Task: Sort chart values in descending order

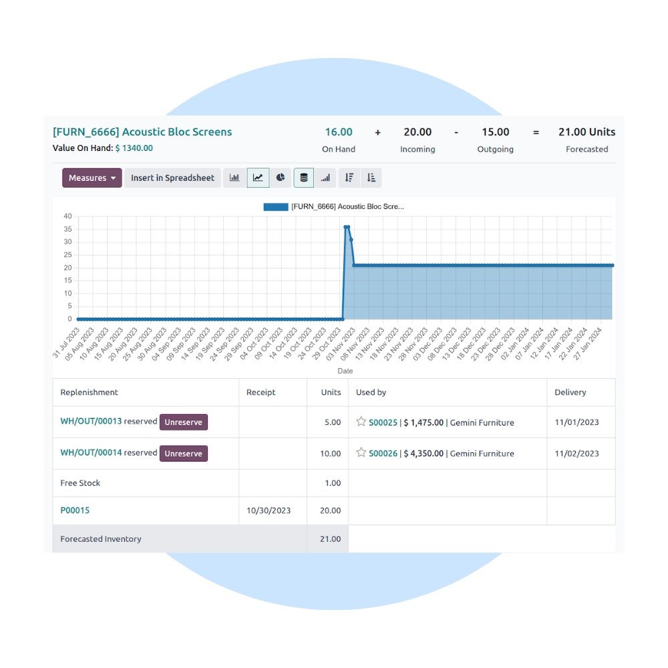Action: pyautogui.click(x=348, y=178)
